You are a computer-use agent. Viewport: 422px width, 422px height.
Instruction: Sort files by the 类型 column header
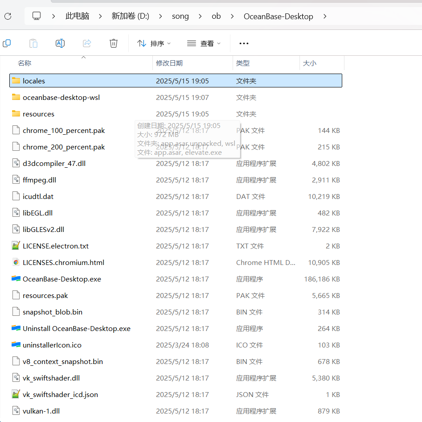coord(243,63)
